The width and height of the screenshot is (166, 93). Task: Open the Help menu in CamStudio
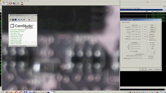click(32, 17)
